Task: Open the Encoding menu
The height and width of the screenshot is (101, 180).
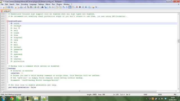Action: click(24, 4)
